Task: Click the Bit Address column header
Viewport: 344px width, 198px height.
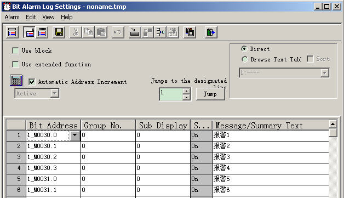Action: tap(53, 126)
